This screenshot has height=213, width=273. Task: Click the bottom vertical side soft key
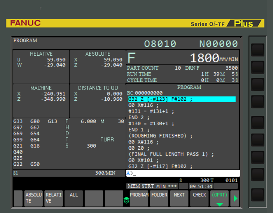[x=258, y=195]
